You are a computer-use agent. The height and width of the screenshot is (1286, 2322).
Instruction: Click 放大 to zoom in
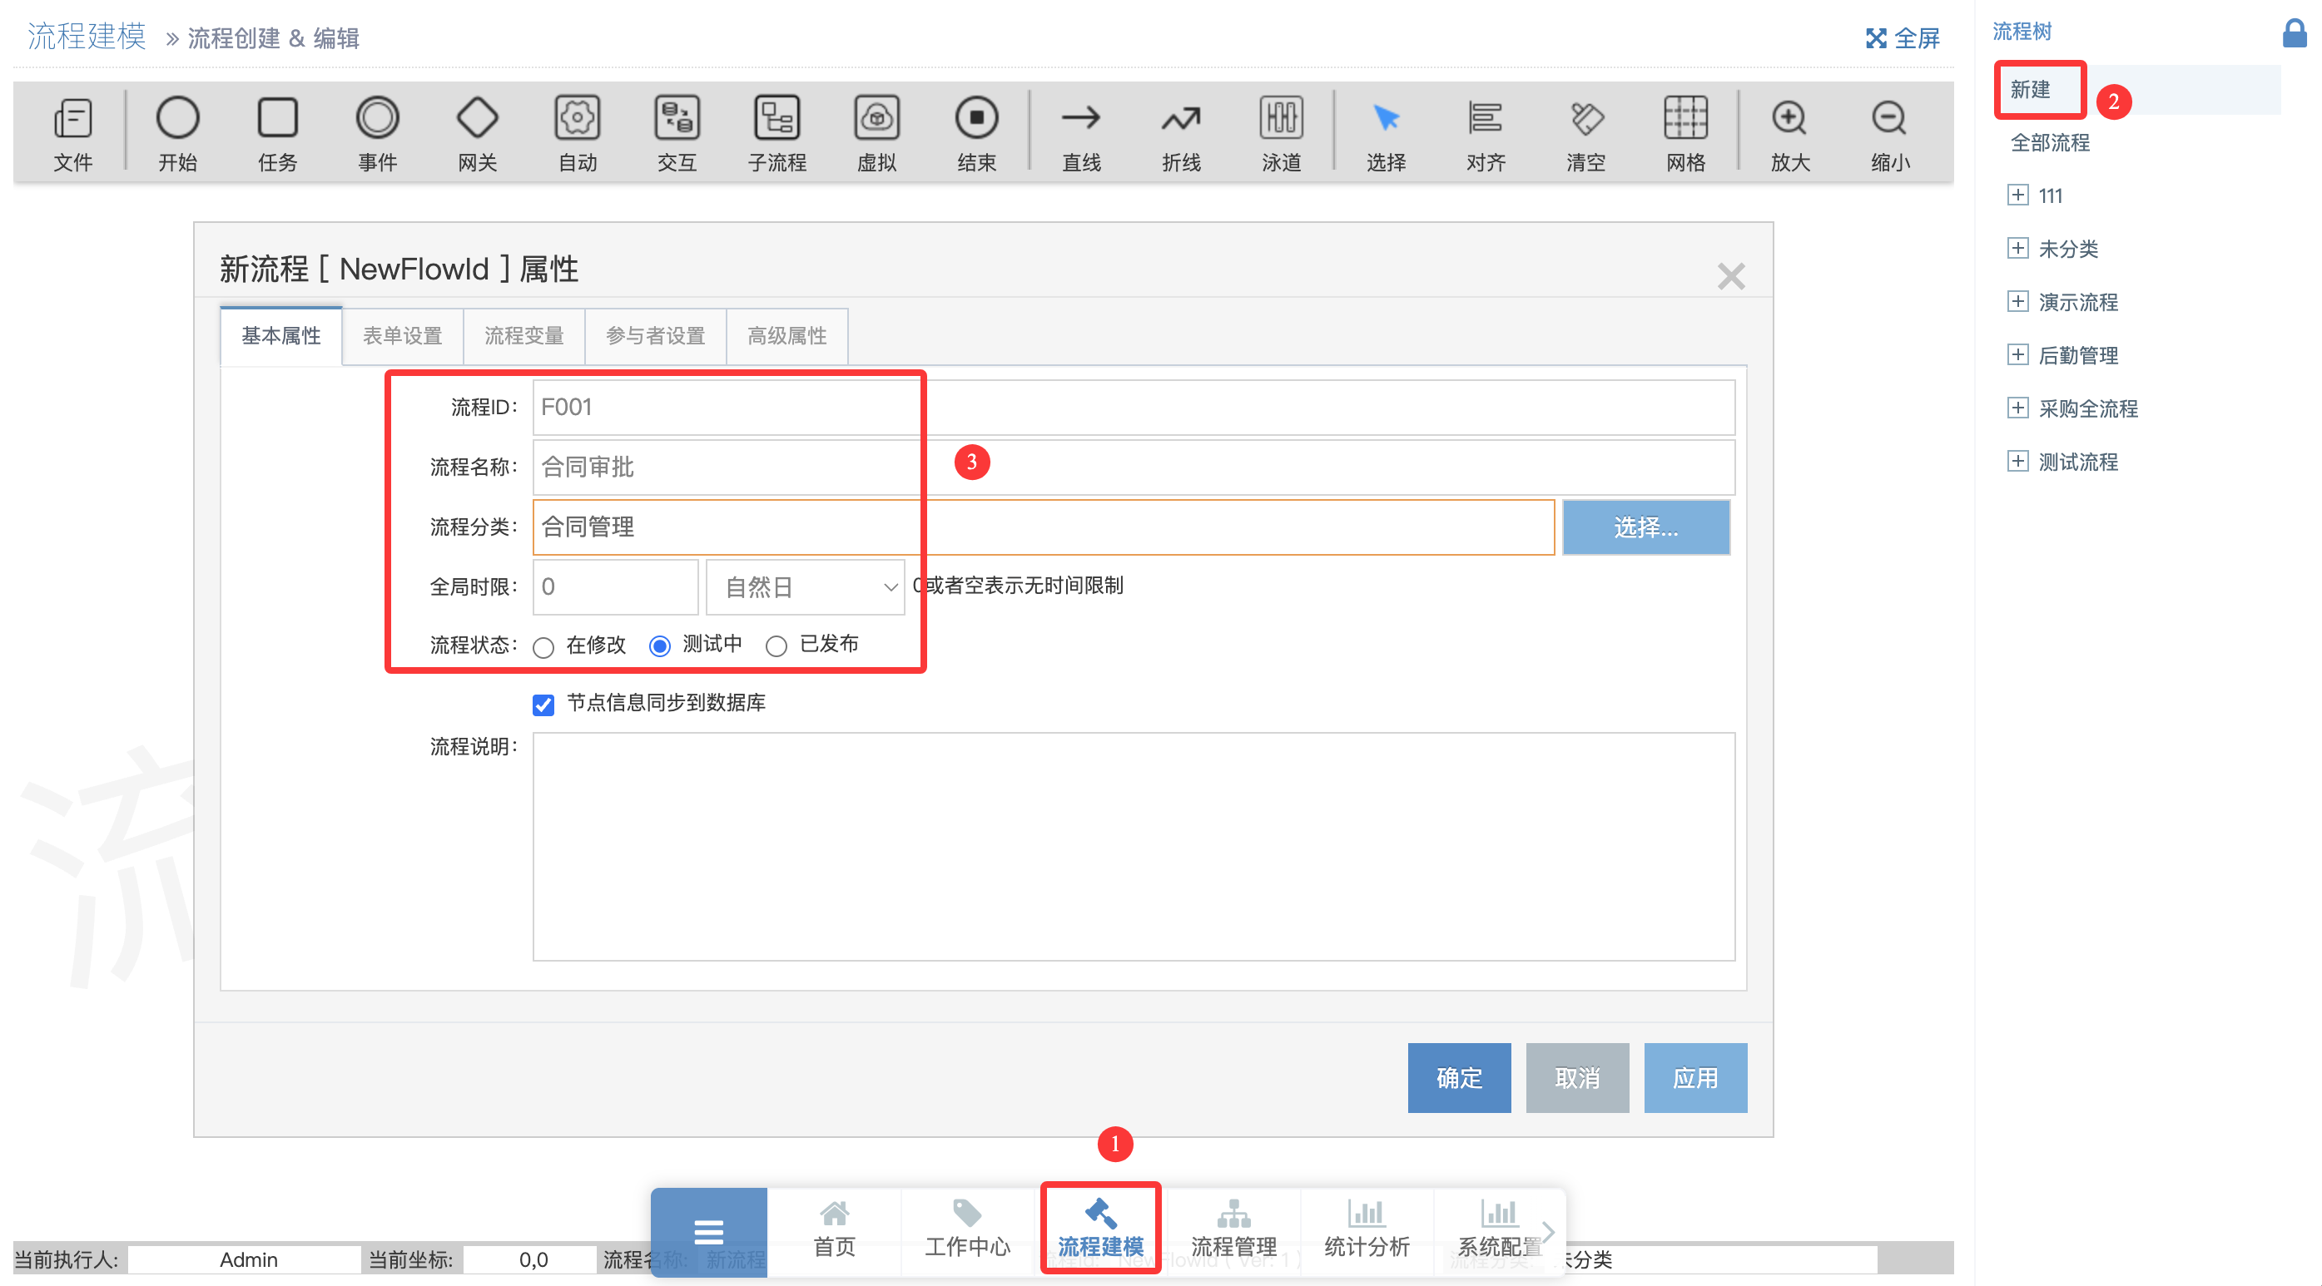coord(1791,136)
